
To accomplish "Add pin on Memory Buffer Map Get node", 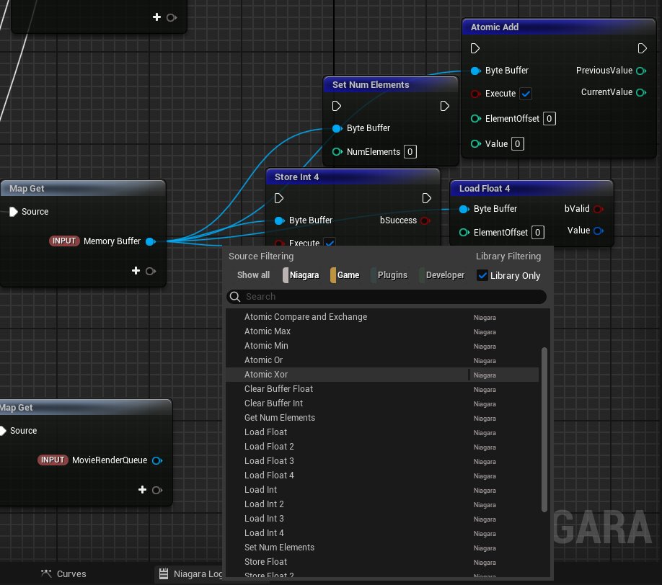I will (x=136, y=271).
